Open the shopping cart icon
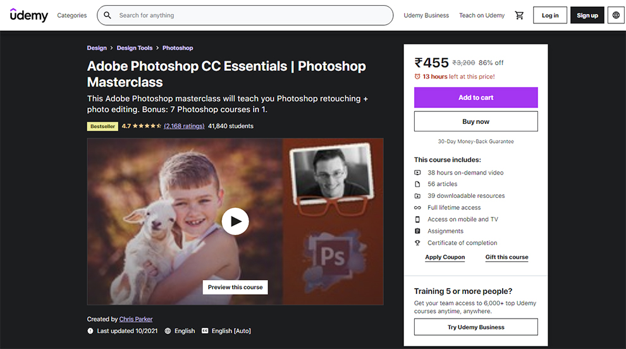 [x=519, y=15]
